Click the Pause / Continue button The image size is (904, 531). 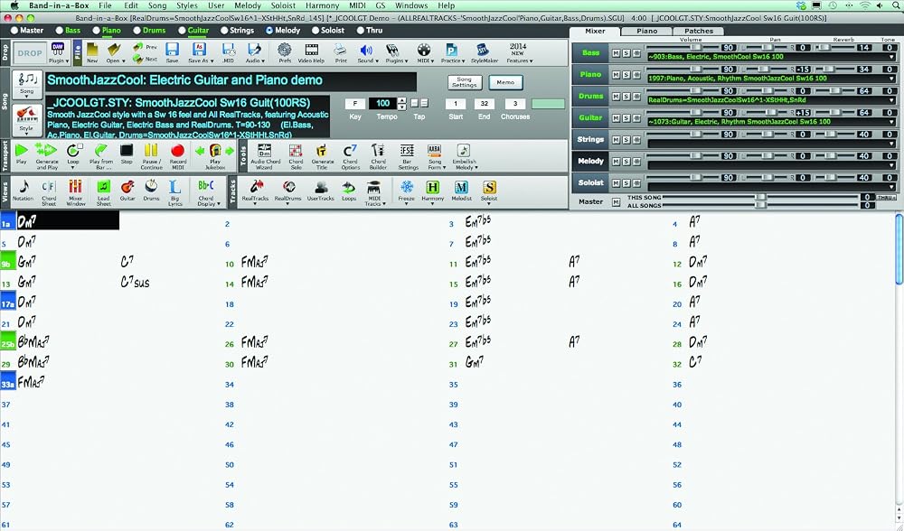(x=151, y=155)
